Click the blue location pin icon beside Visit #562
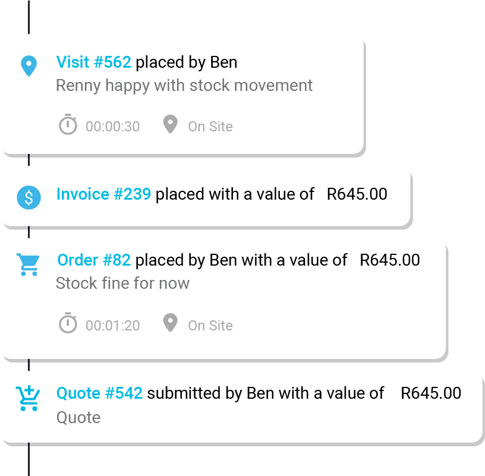485x476 pixels. (28, 66)
